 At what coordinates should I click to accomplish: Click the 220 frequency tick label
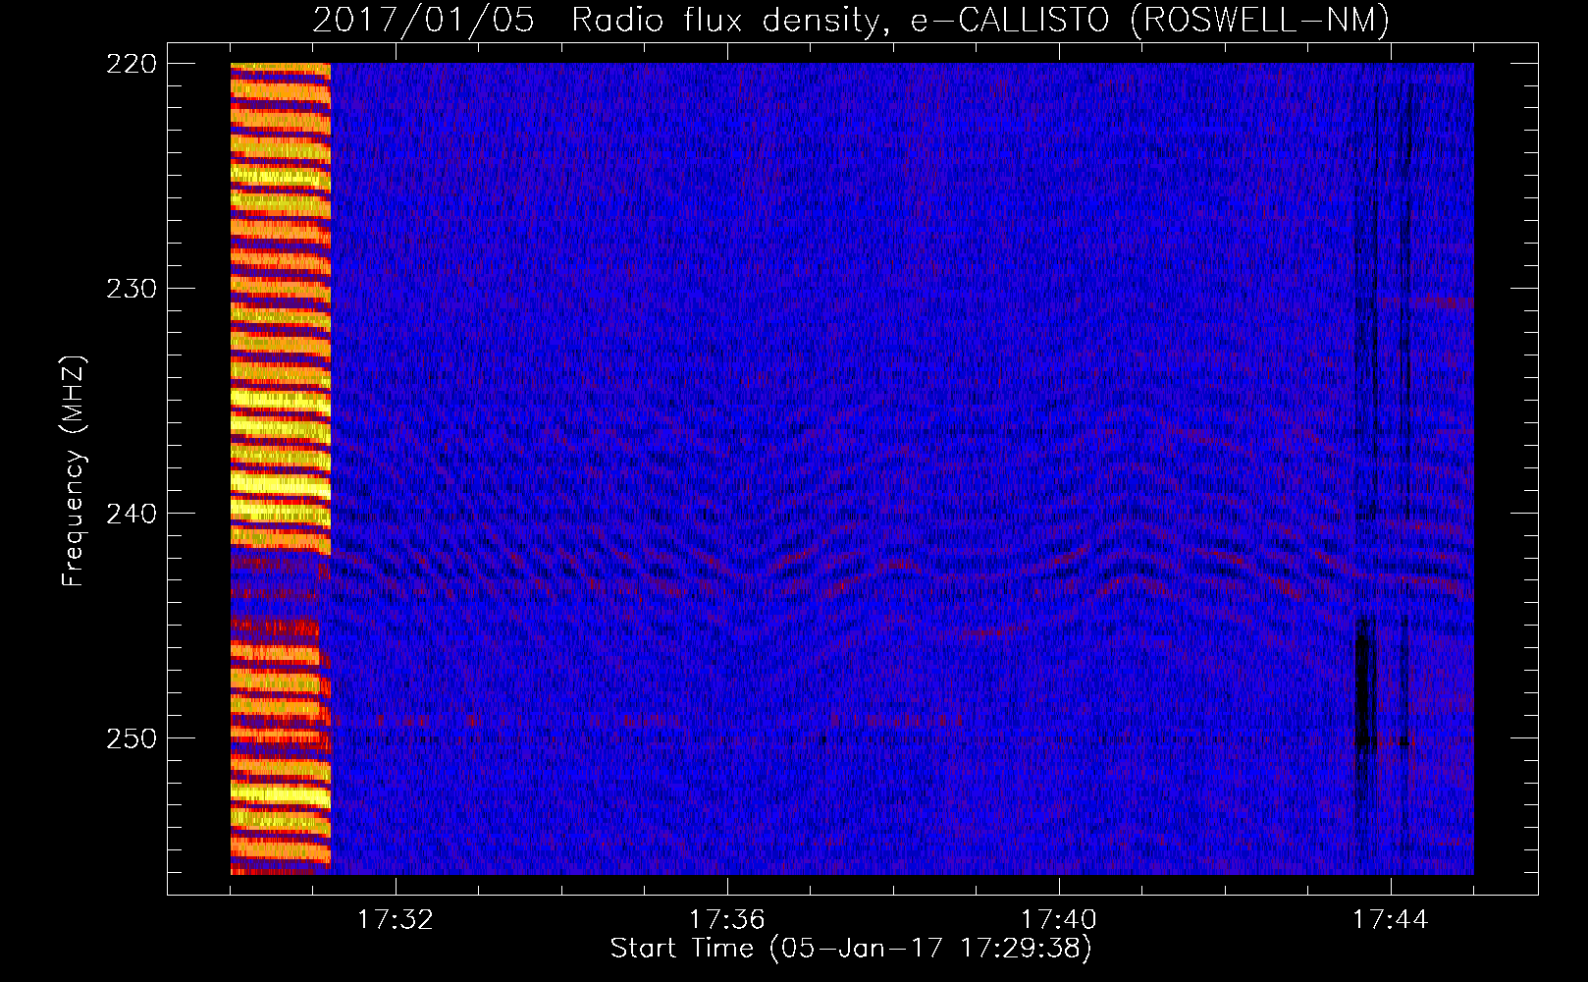point(132,64)
